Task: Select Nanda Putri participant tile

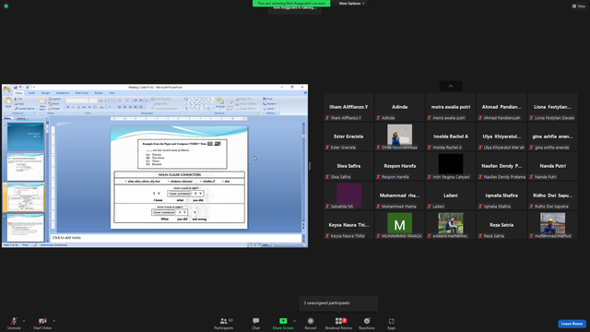Action: [553, 166]
